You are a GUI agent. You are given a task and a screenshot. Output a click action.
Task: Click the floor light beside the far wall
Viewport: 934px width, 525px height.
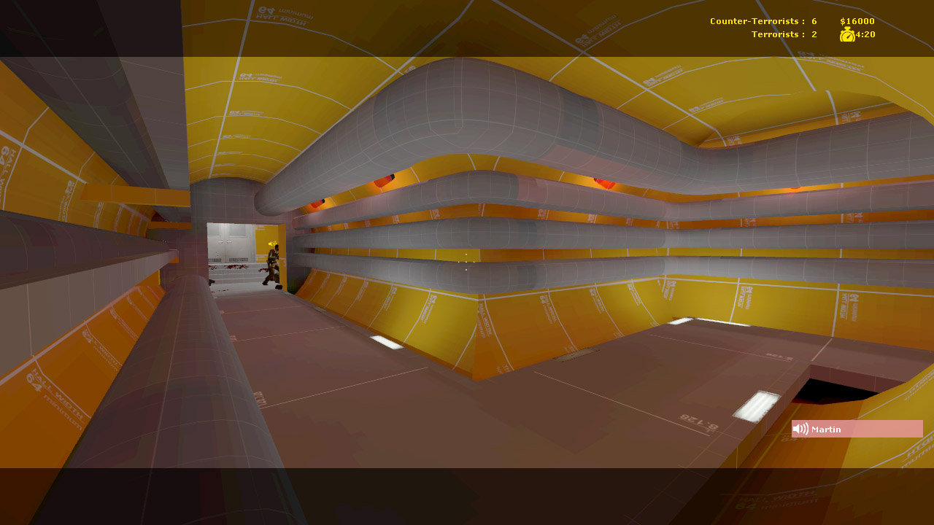(681, 321)
